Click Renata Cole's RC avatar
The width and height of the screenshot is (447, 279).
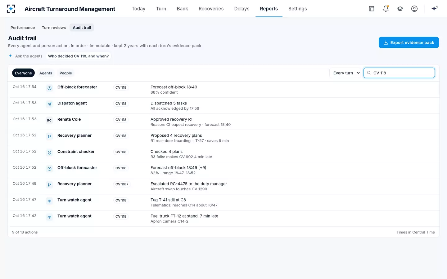point(49,121)
